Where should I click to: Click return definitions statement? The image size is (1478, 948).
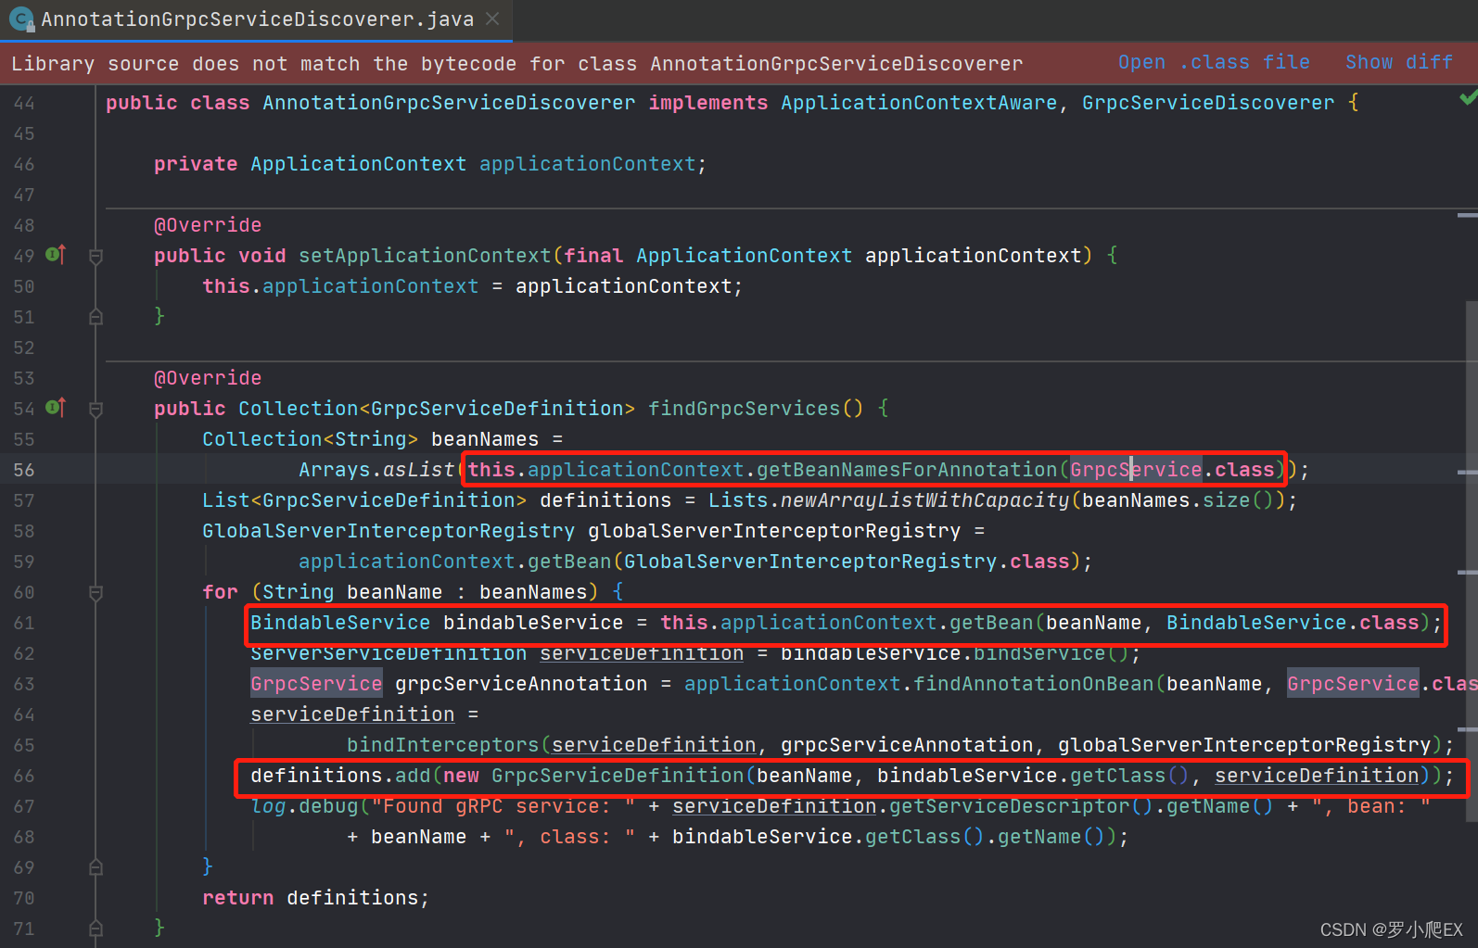coord(315,898)
